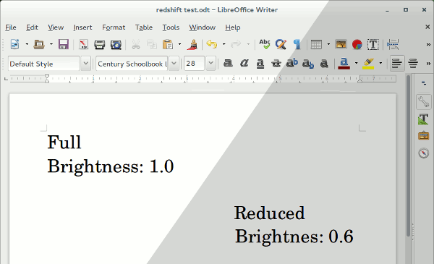Click the Undo arrow icon
The width and height of the screenshot is (434, 264).
(212, 44)
